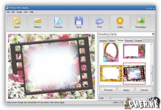Click the 2300 x 1723 status text
This screenshot has height=110, width=161.
point(118,102)
